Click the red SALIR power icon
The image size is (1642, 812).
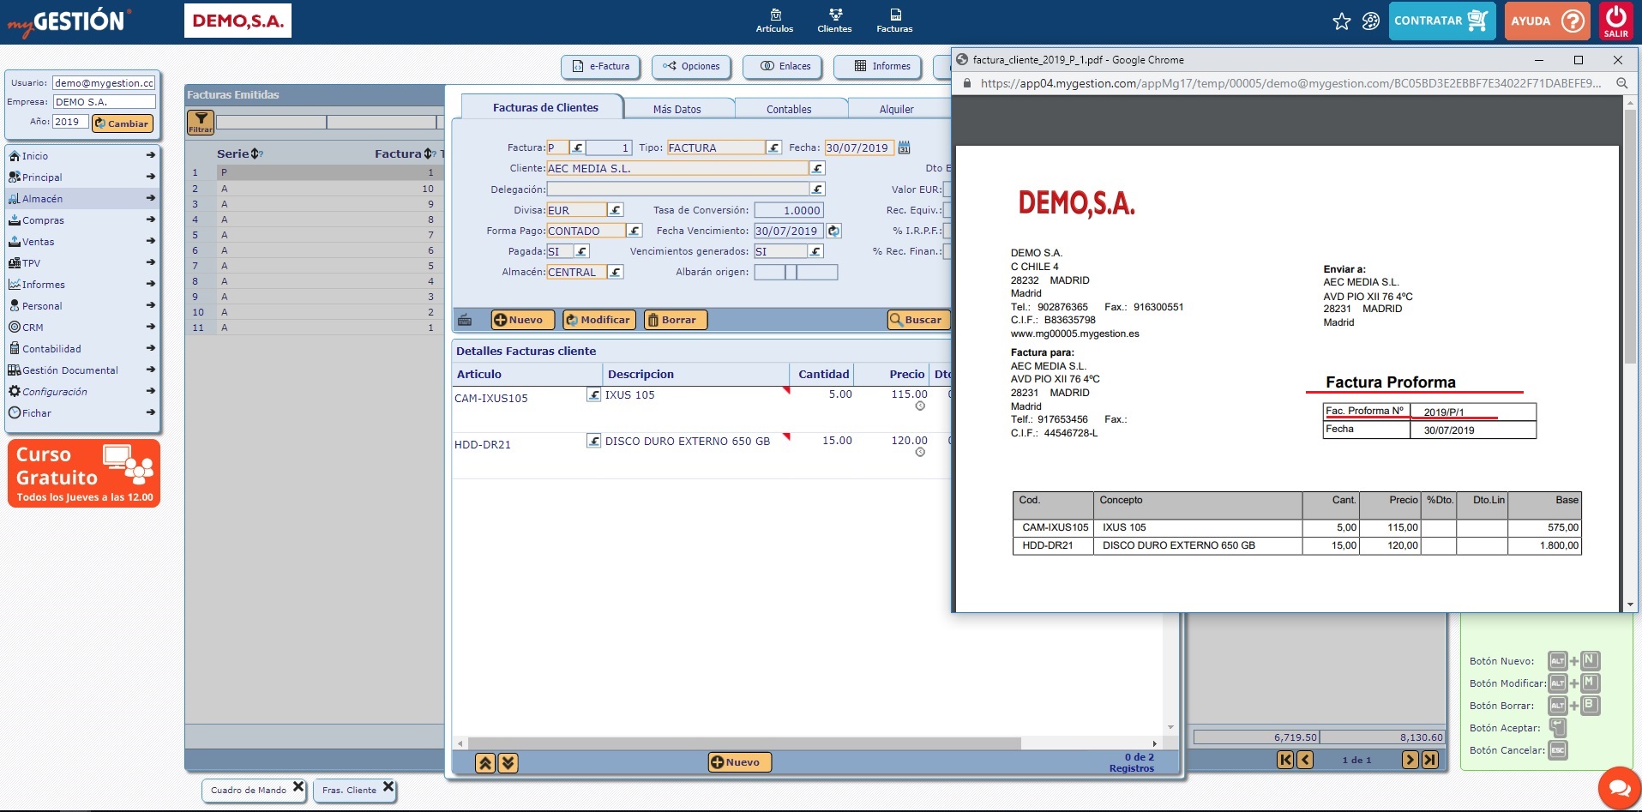[x=1615, y=21]
